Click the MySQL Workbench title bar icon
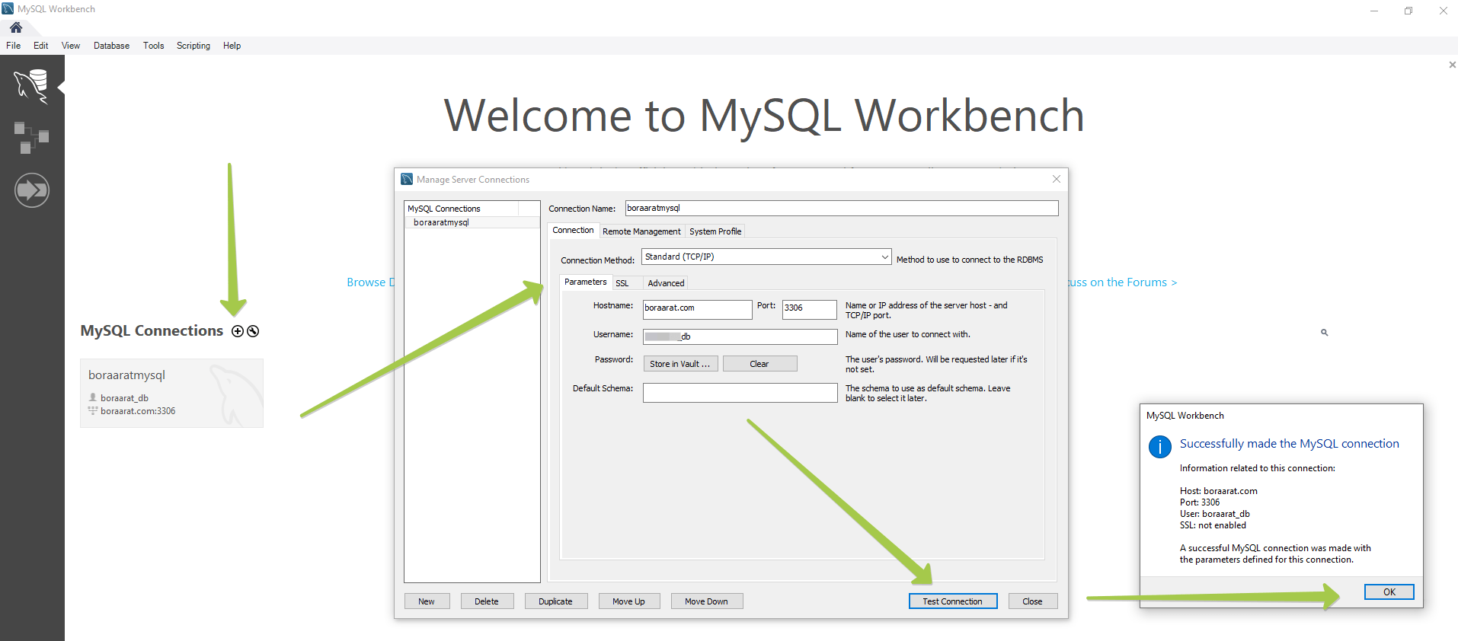The width and height of the screenshot is (1458, 641). (x=8, y=9)
